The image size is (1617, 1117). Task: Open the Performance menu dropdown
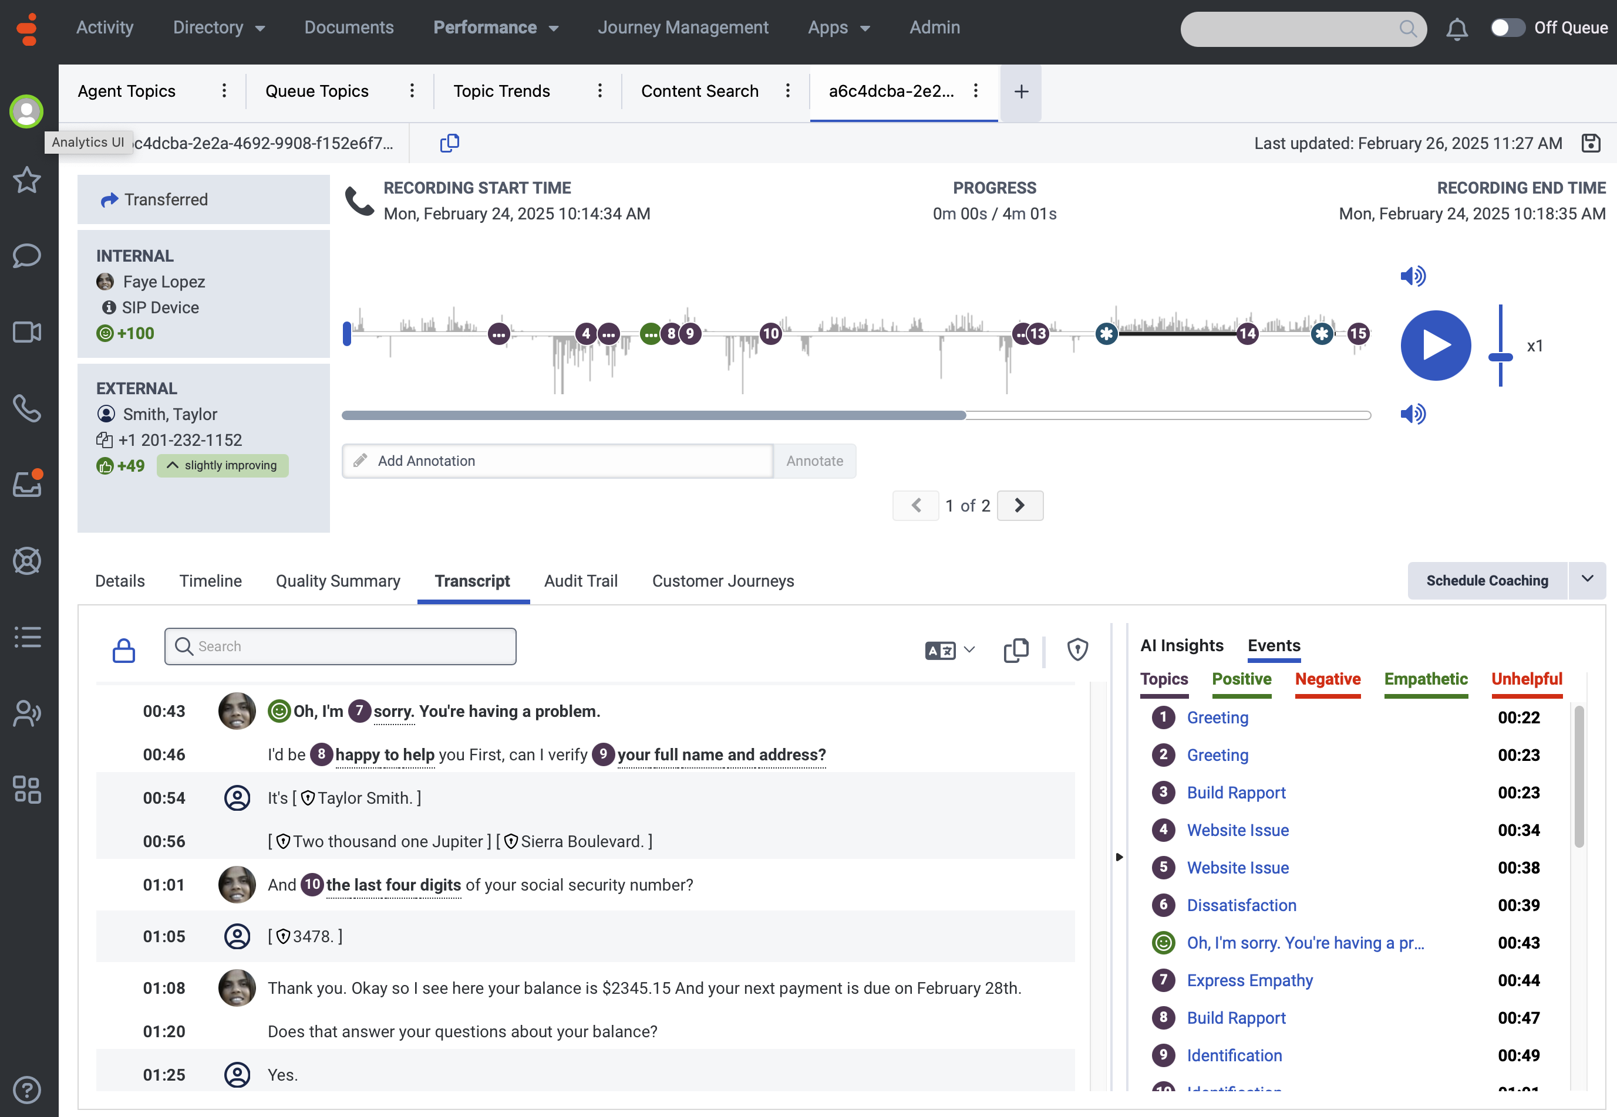pos(495,28)
